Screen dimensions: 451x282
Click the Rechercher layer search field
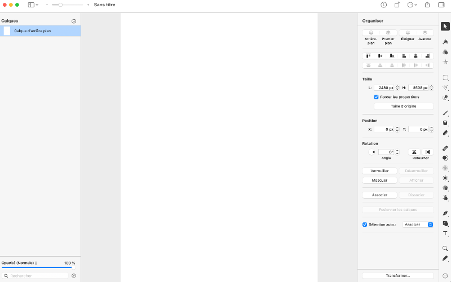pos(36,276)
